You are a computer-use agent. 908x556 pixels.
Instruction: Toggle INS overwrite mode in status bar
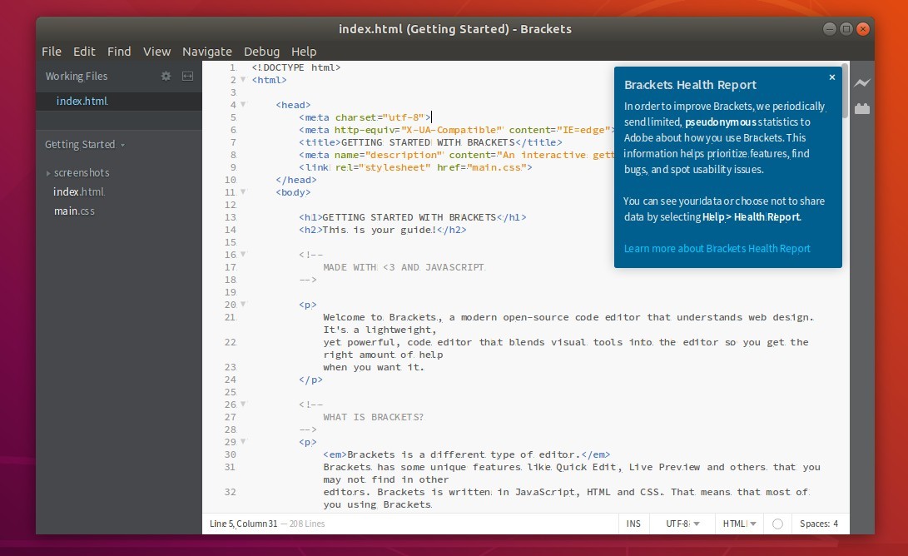coord(633,524)
